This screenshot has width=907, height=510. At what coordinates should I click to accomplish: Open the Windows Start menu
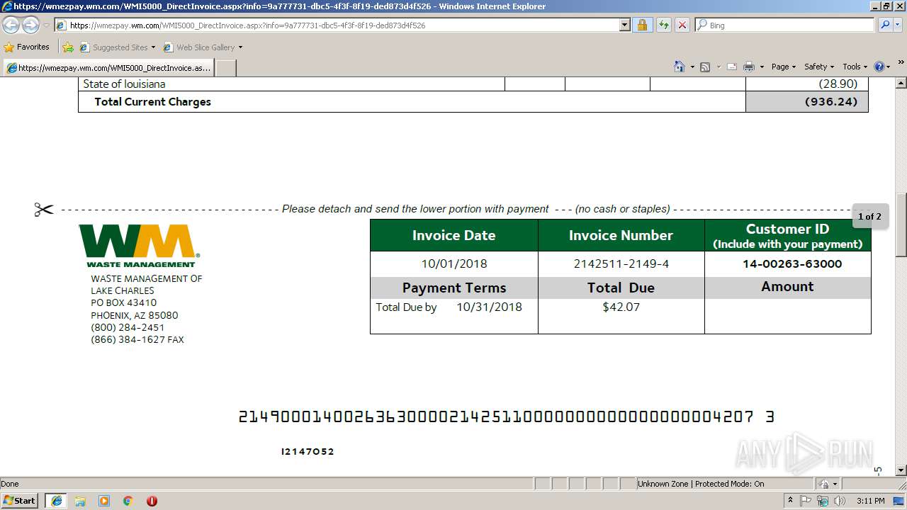click(x=20, y=501)
